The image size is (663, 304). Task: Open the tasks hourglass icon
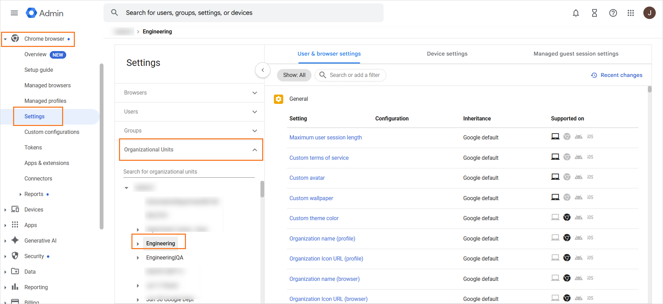point(594,13)
